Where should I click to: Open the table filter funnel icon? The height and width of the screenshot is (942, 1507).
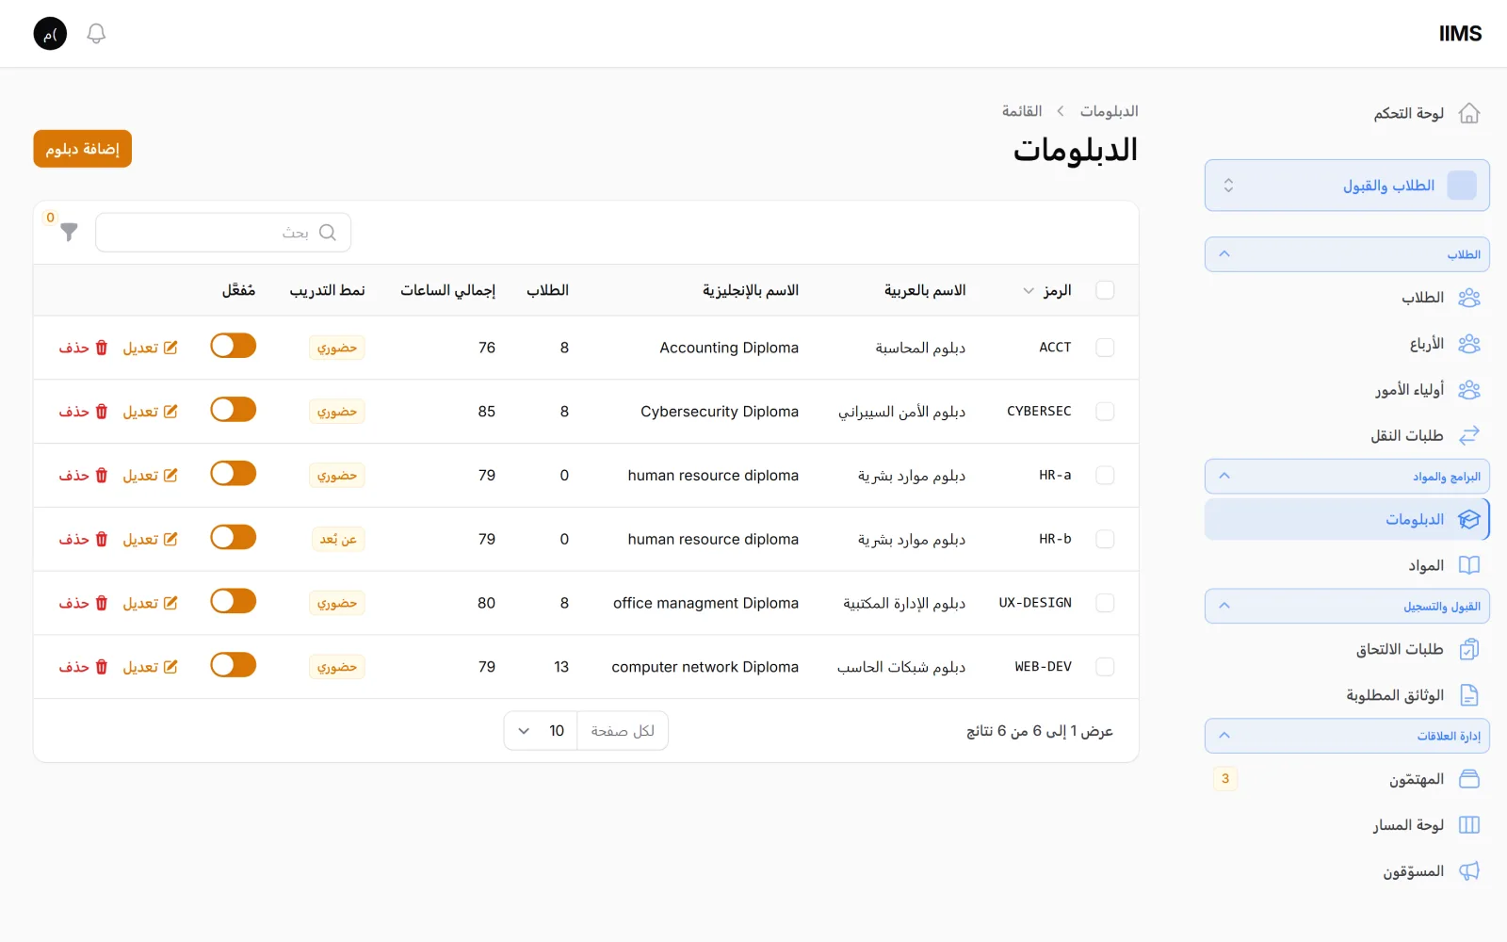pos(69,232)
